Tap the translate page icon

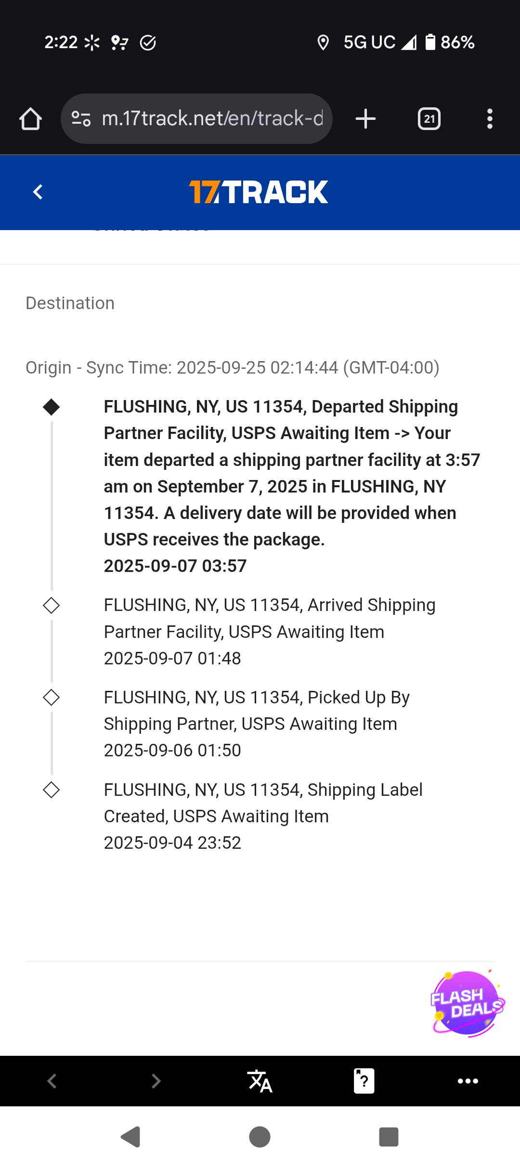point(260,1081)
